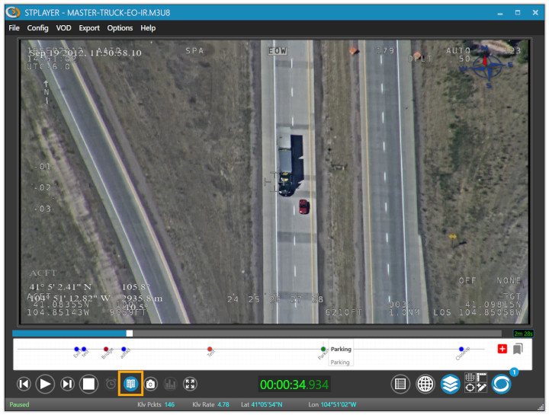The image size is (549, 415).
Task: Click the alarm clock icon
Action: pos(111,385)
